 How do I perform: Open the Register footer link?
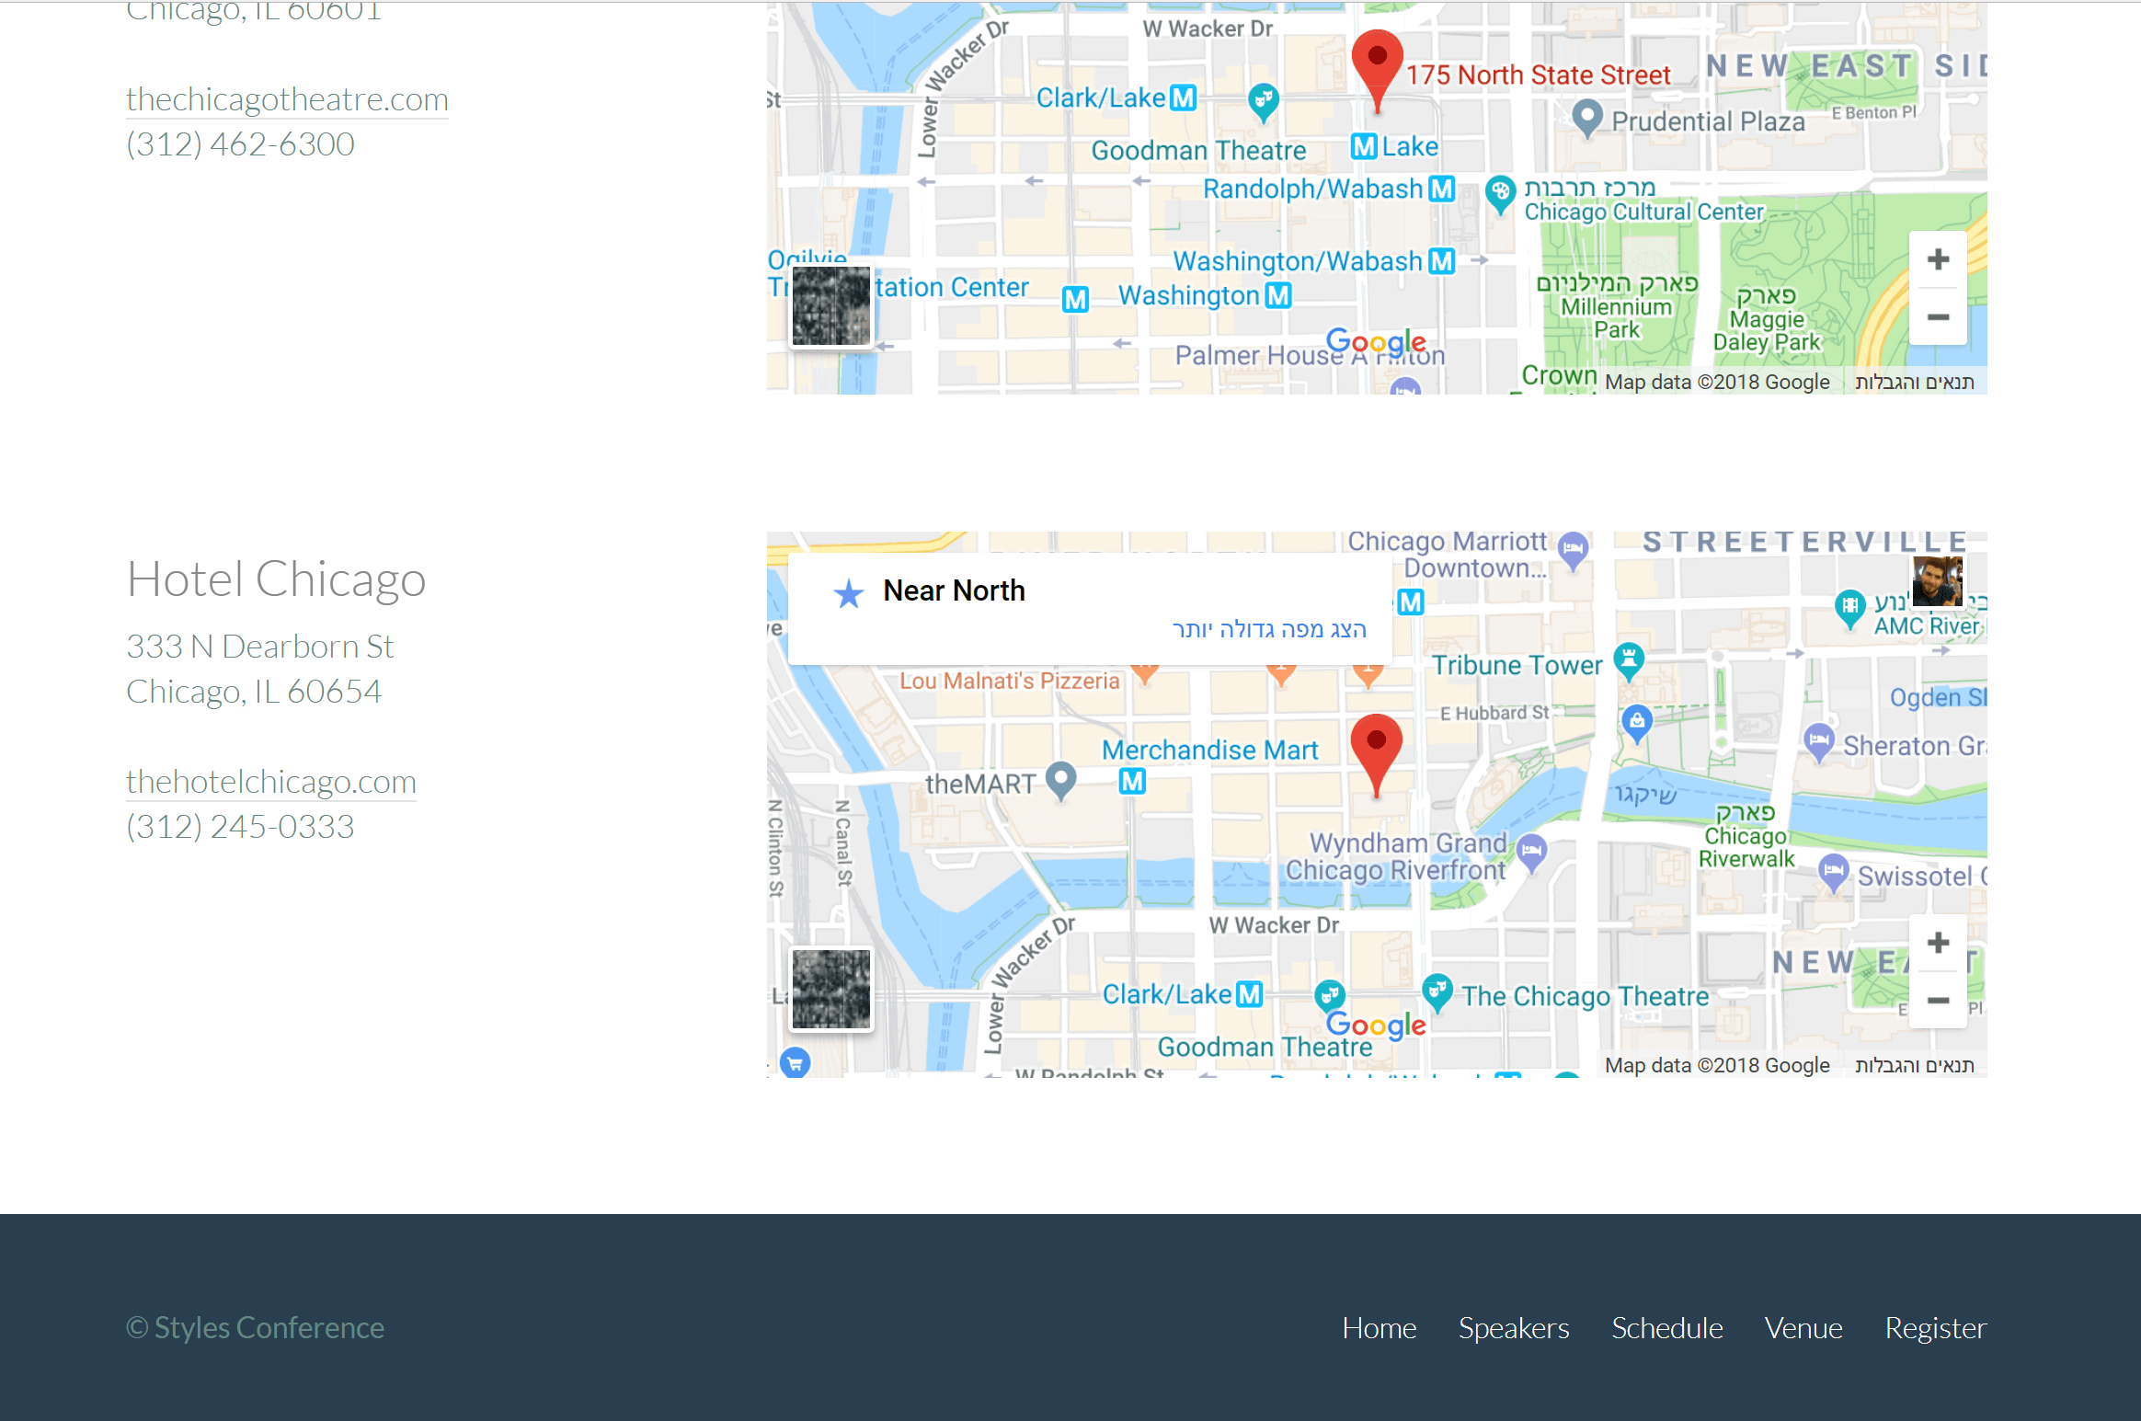point(1936,1328)
